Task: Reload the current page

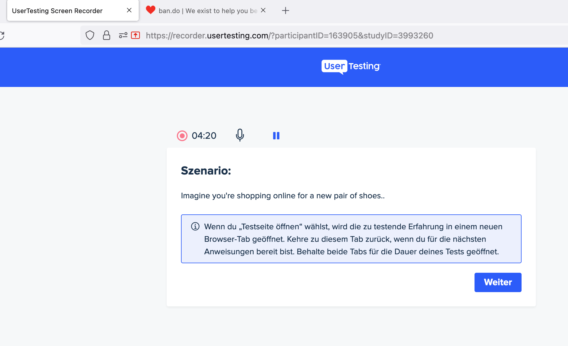Action: [2, 35]
